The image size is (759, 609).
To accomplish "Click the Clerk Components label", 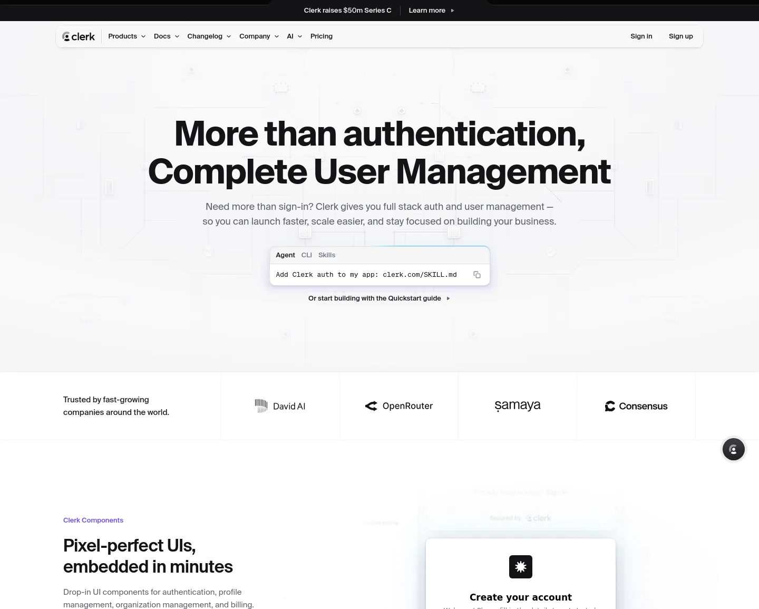I will [x=93, y=520].
